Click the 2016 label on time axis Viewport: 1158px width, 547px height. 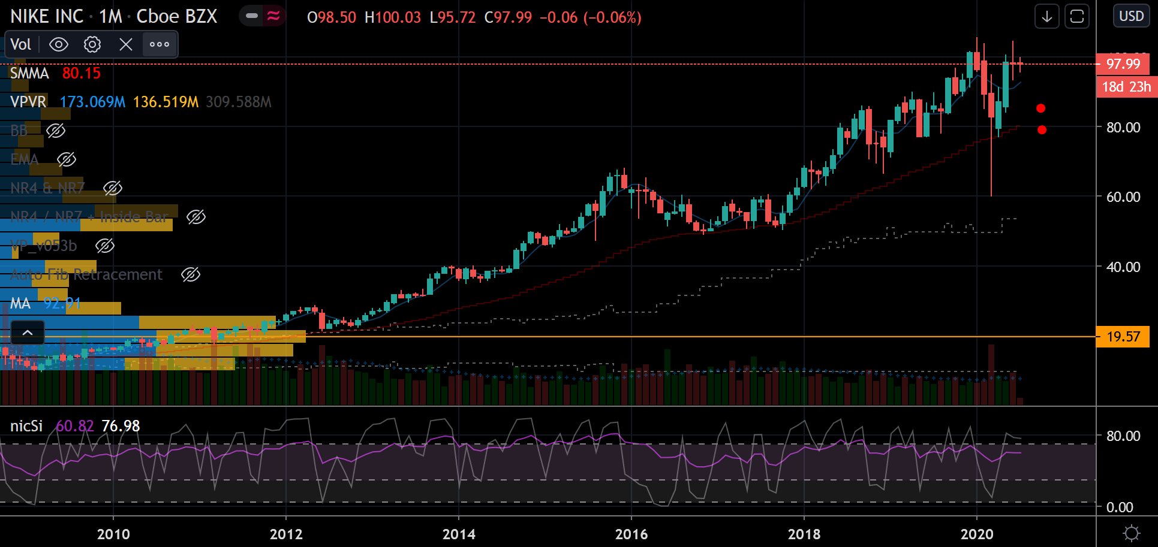631,534
